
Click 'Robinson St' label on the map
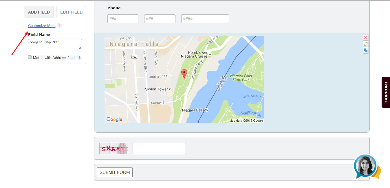point(158,76)
